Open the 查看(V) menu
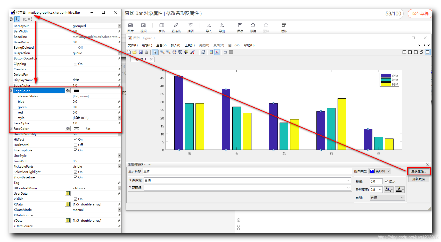Screen dimensions: 441x242 click(x=161, y=45)
